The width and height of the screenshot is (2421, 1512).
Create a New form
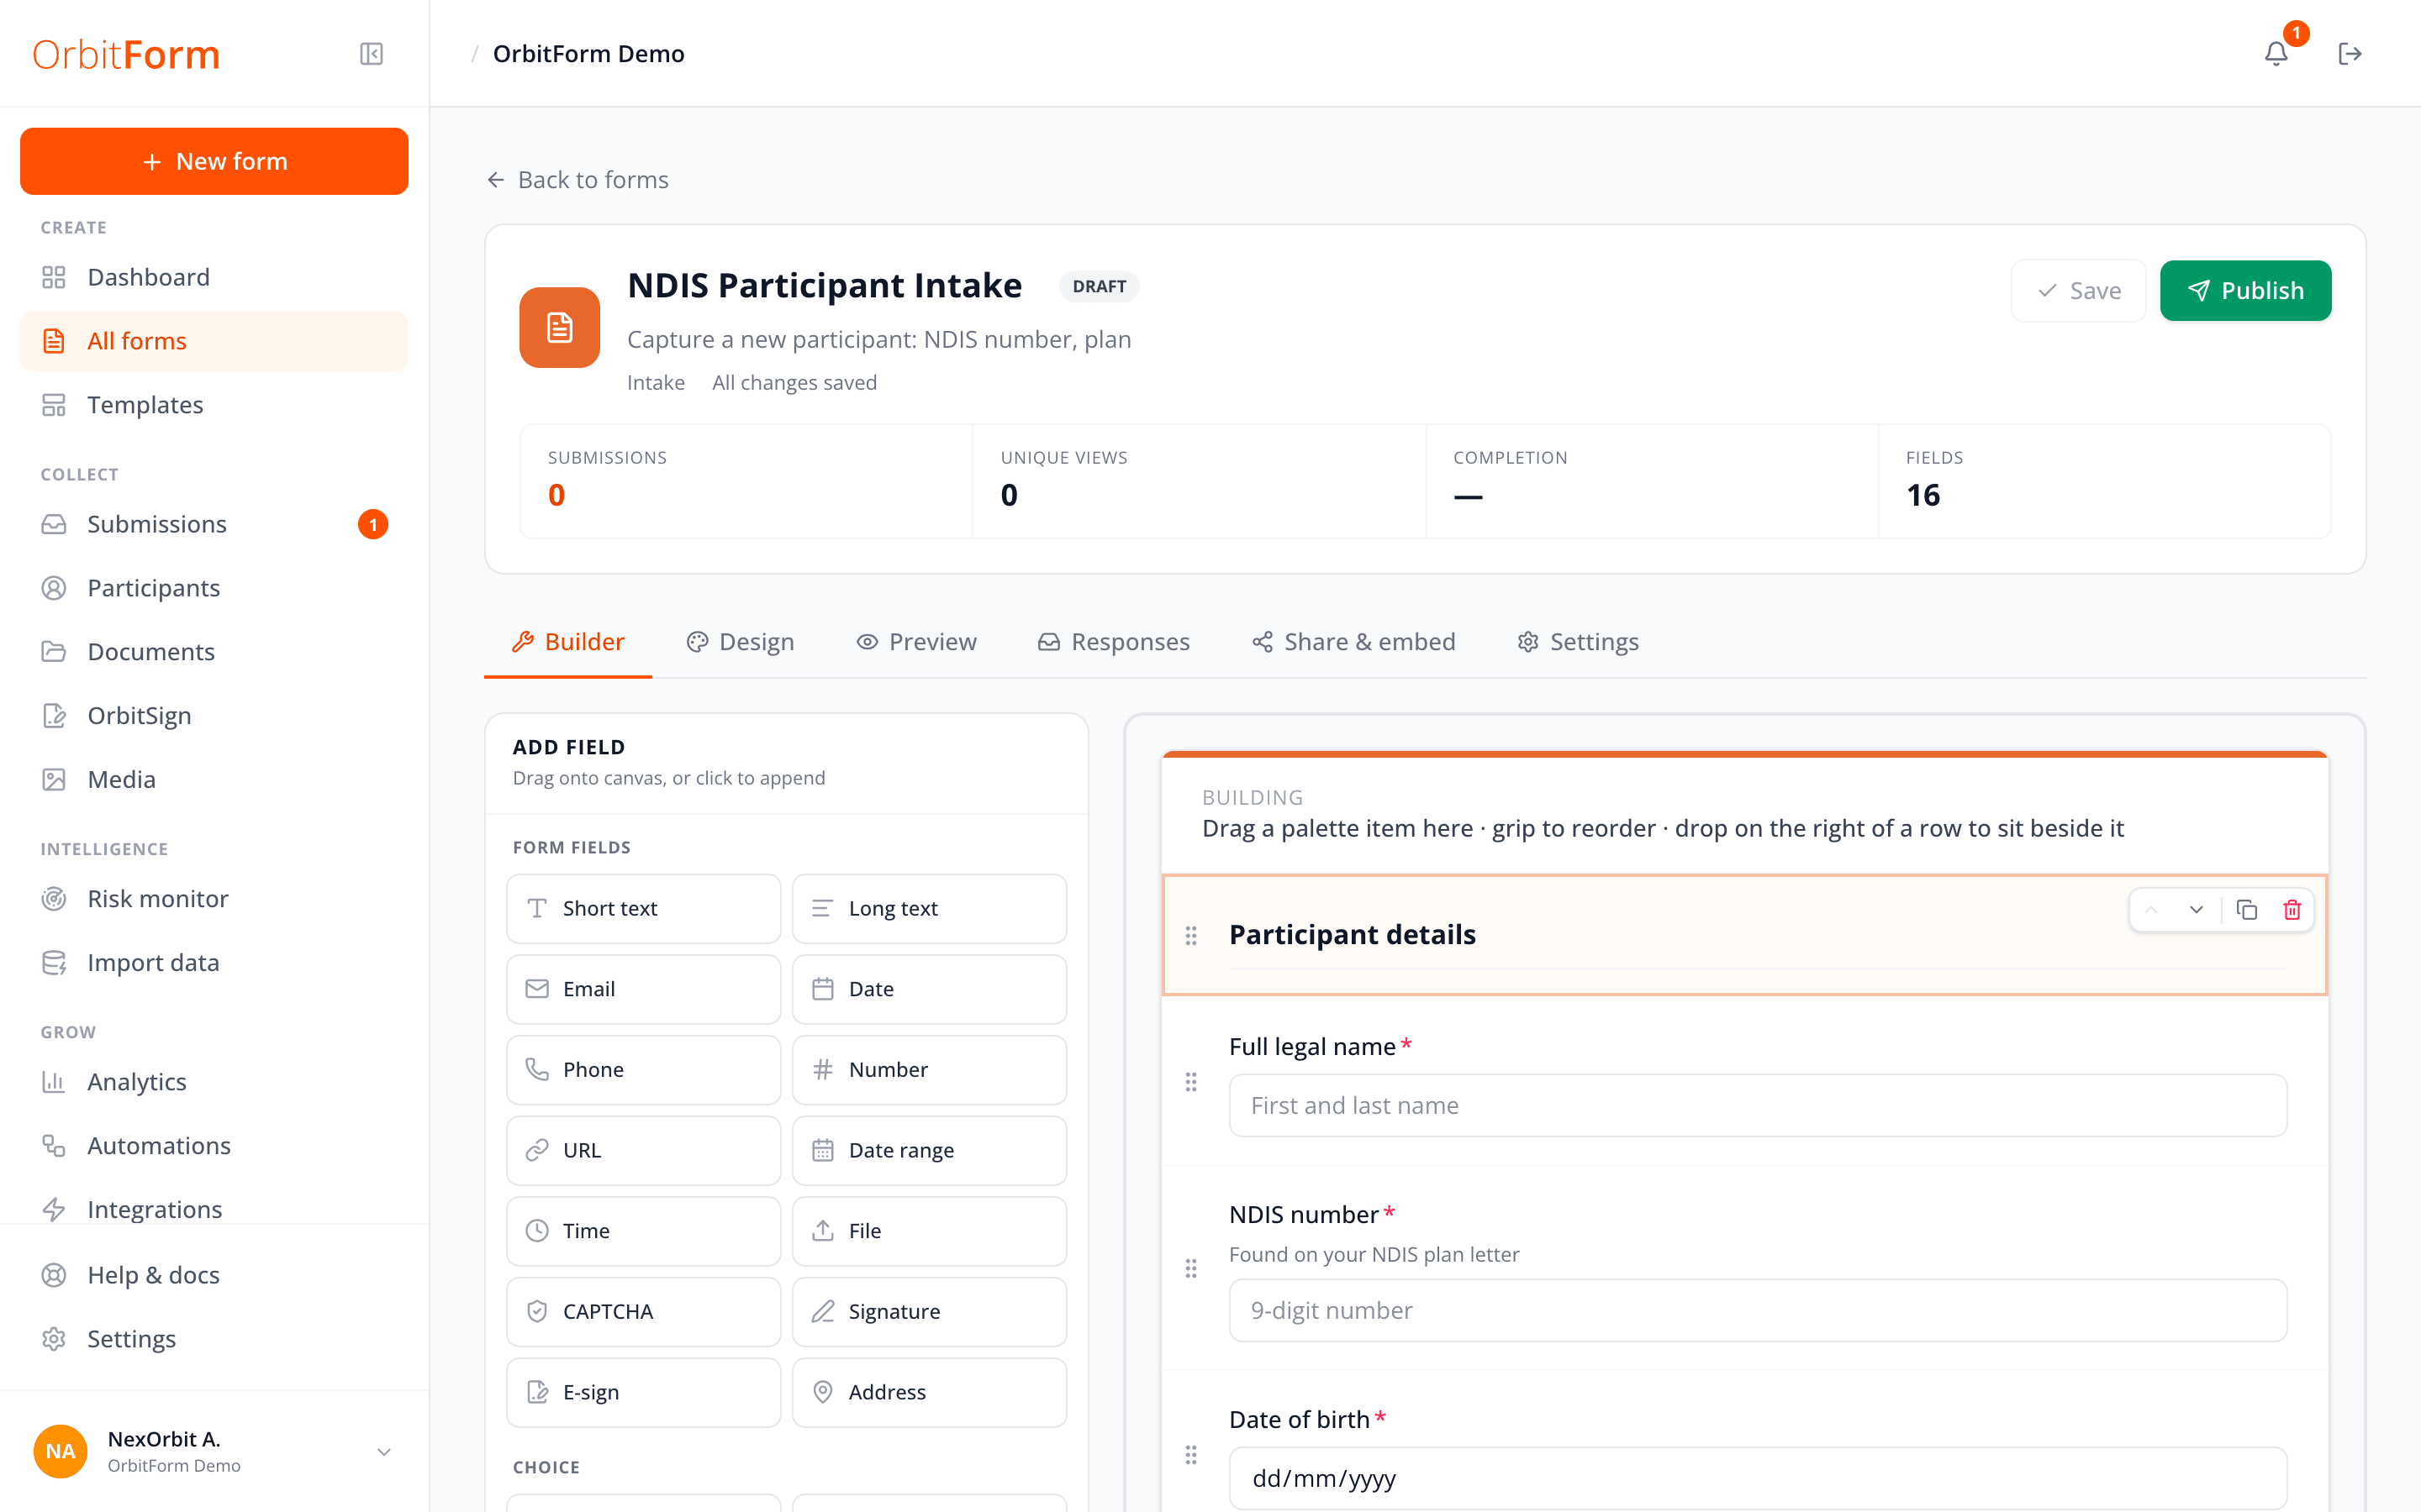(214, 161)
